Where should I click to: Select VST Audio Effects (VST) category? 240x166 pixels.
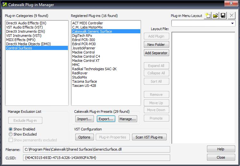[37, 27]
